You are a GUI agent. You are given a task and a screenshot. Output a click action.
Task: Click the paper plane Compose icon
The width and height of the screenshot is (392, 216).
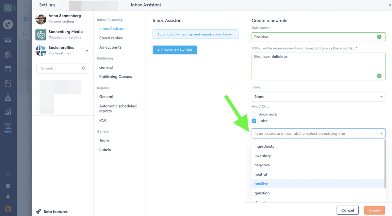click(x=8, y=24)
